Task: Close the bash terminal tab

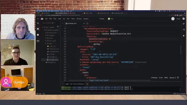Action: point(84,84)
